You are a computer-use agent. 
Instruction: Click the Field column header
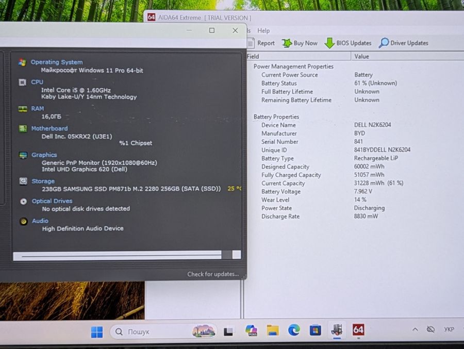coord(299,56)
